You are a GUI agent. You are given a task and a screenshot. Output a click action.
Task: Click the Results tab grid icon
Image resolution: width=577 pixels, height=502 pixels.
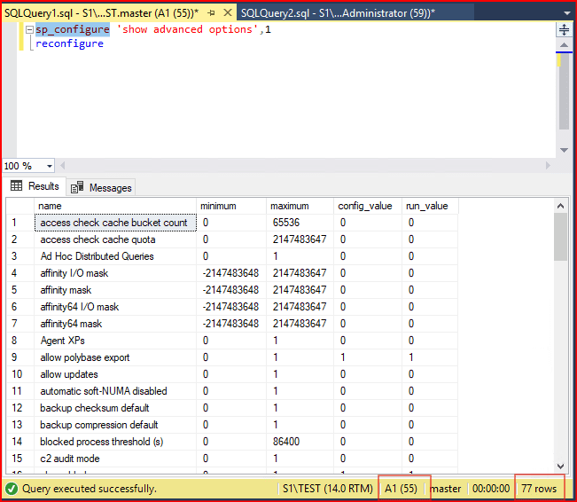17,186
